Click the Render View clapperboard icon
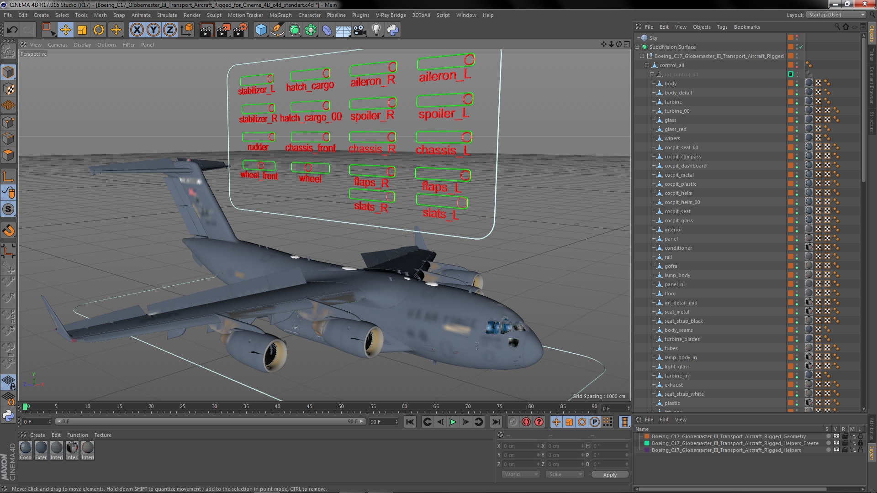877x493 pixels. point(206,30)
